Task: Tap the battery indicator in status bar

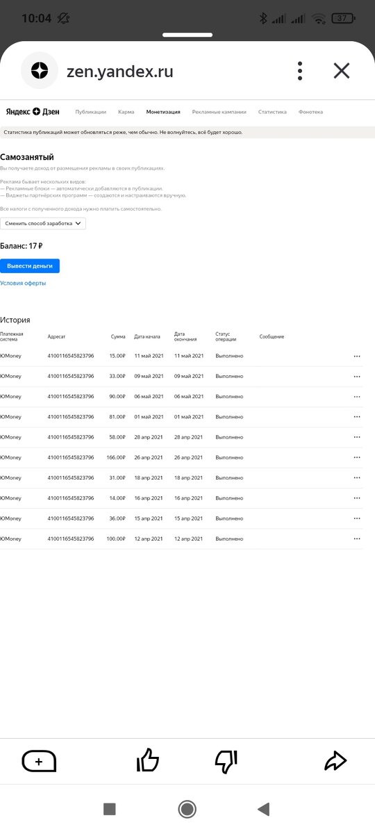Action: pos(343,18)
